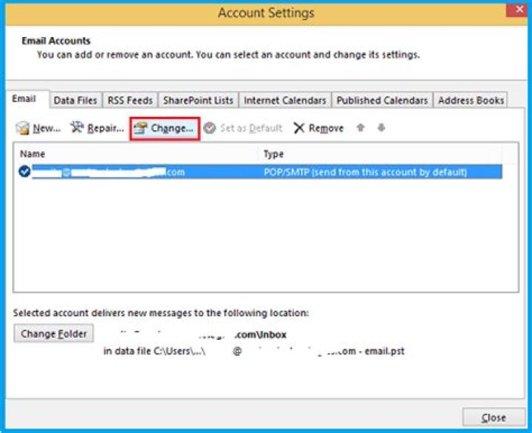
Task: Click the Repair tools icon
Action: (x=78, y=128)
